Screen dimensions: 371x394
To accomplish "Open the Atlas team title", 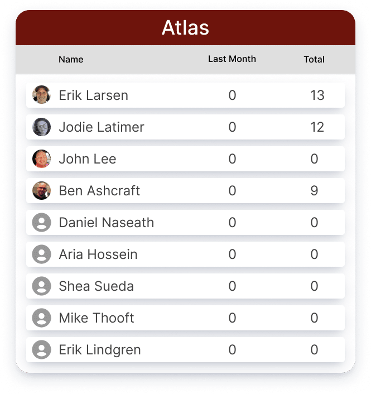I will click(185, 28).
